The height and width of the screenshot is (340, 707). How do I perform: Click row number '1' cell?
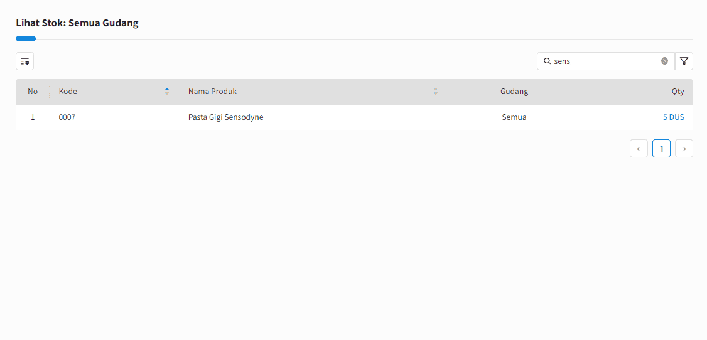click(33, 117)
